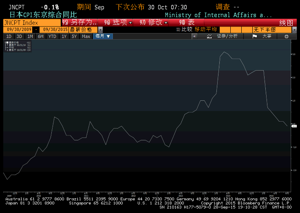Viewport: 300px width, 213px height.
Task: Click the end date field 09/30/2015
Action: point(54,30)
